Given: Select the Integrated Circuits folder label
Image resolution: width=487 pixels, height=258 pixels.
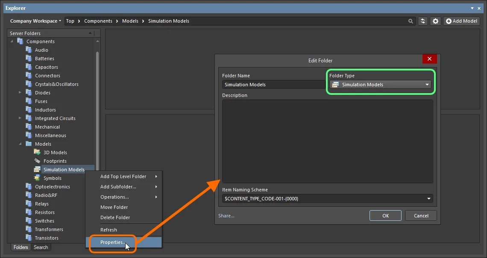Looking at the screenshot, I should click(x=55, y=118).
